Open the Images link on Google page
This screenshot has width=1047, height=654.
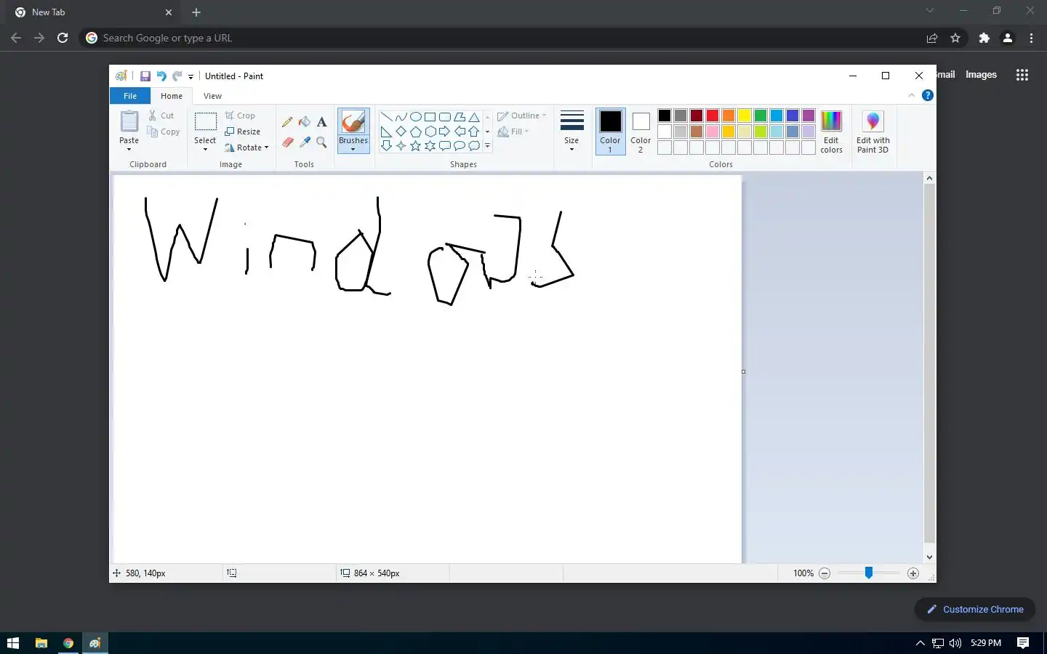click(x=981, y=75)
